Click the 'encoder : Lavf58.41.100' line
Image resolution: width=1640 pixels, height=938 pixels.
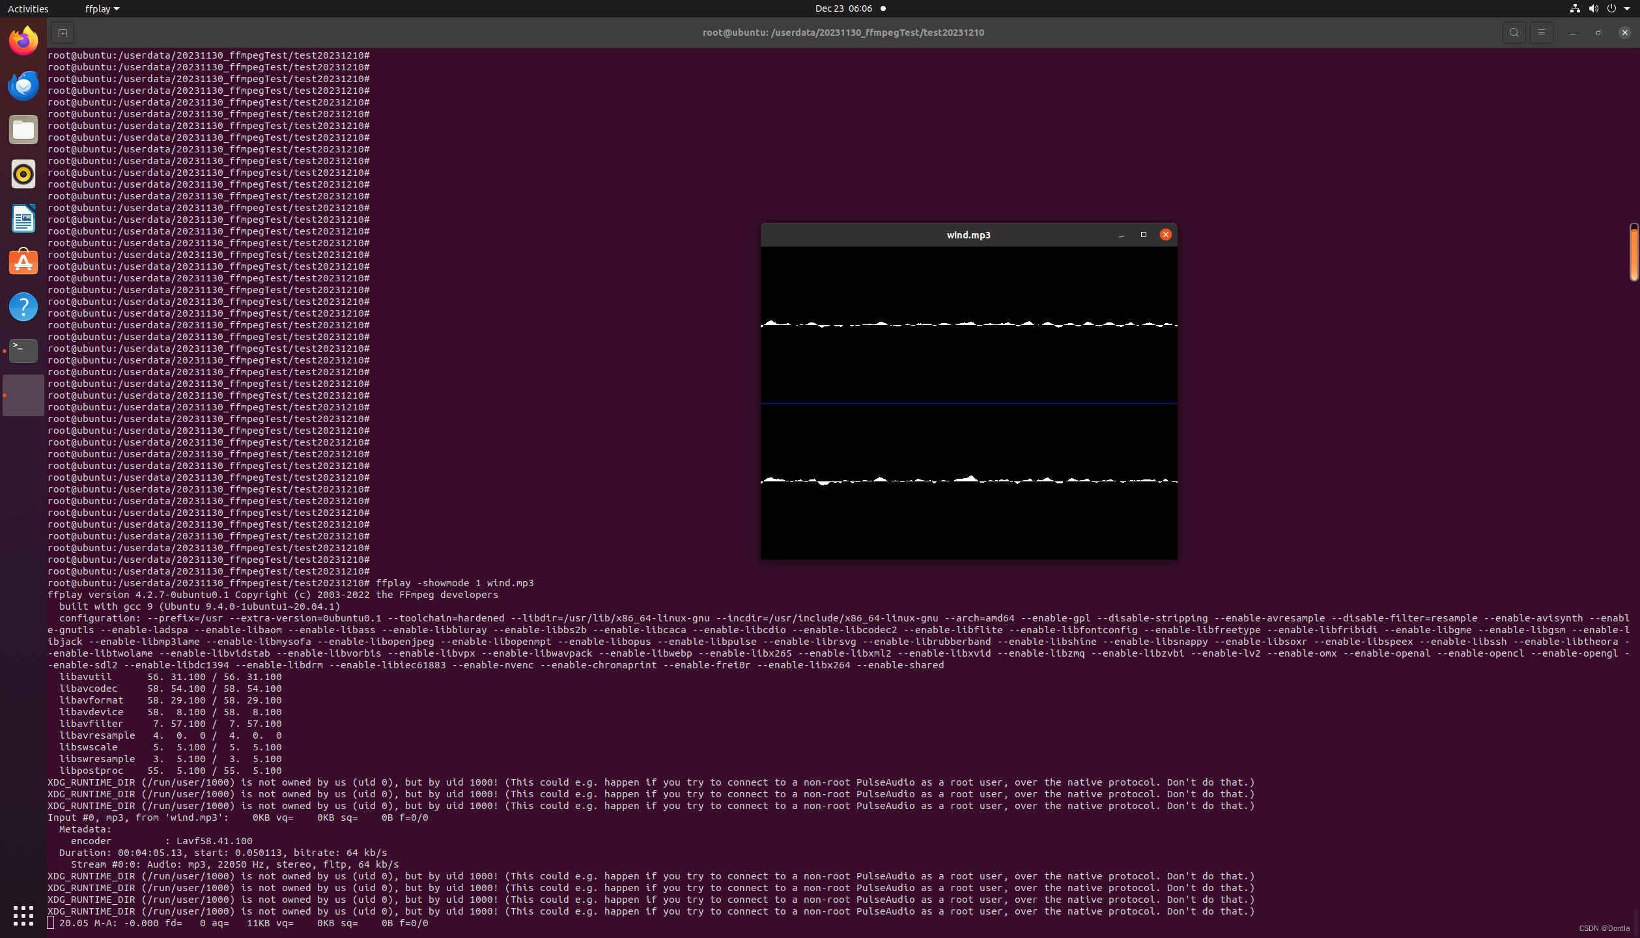[162, 841]
